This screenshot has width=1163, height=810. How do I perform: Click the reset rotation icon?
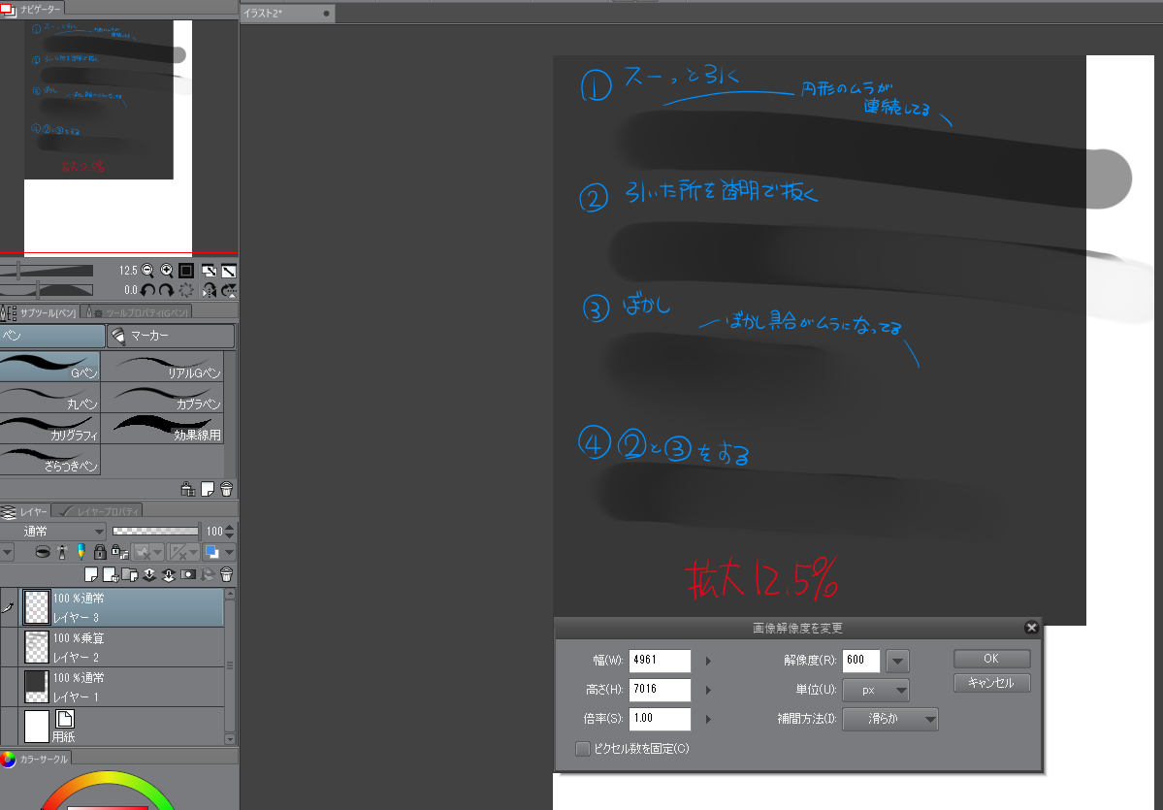[186, 290]
